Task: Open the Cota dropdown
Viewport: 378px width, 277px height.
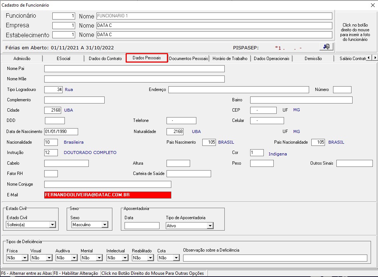Action: 176,258
